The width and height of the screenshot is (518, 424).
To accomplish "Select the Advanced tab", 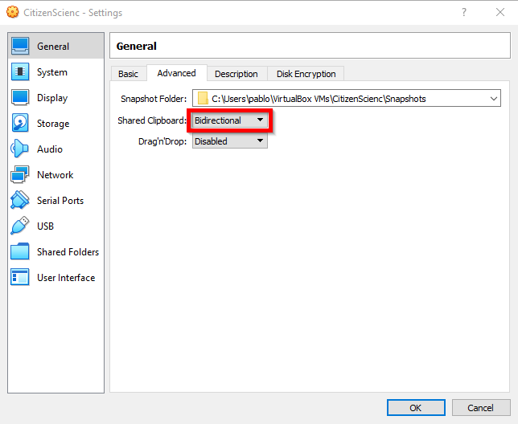I will (176, 73).
